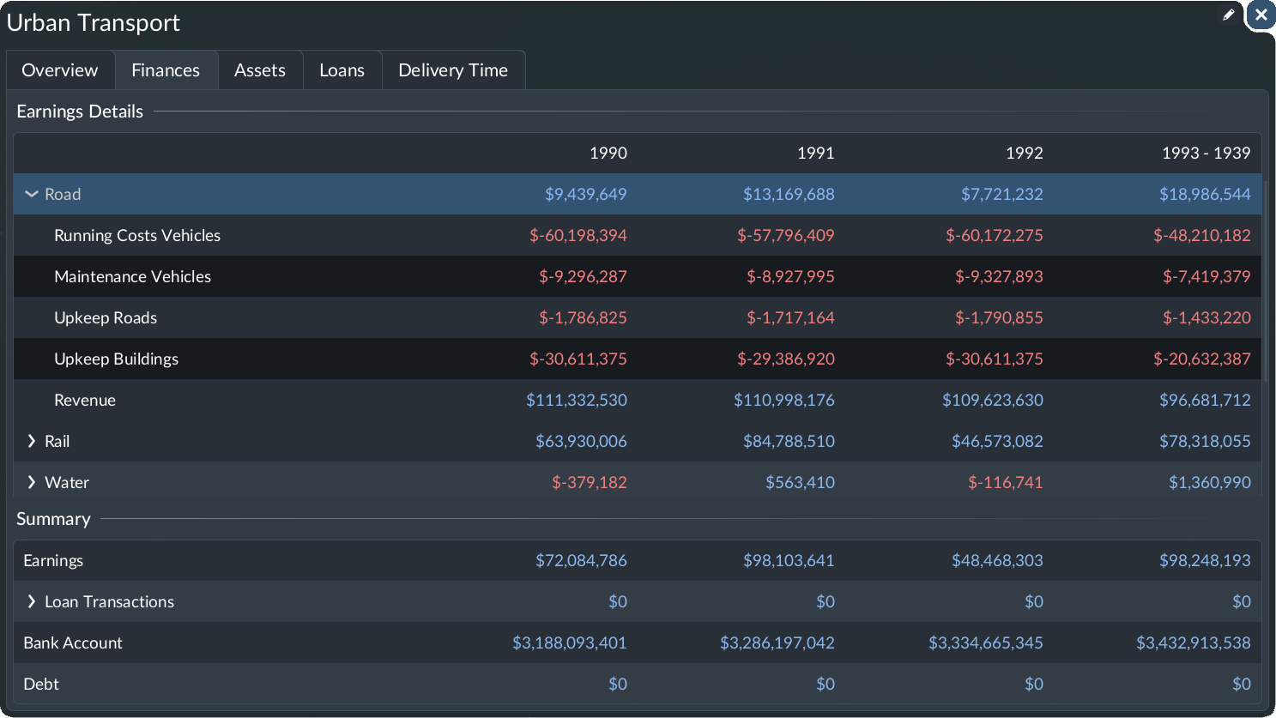This screenshot has height=718, width=1276.
Task: Select the Upkeep Buildings row label
Action: [x=116, y=359]
